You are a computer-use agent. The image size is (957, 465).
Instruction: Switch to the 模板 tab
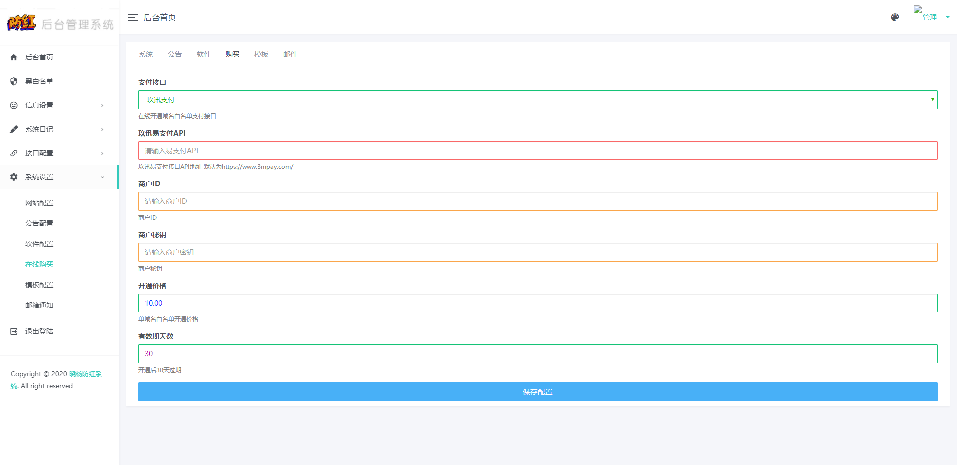[x=261, y=54]
